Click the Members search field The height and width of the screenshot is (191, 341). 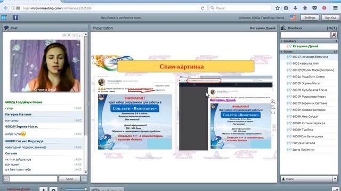tap(305, 34)
